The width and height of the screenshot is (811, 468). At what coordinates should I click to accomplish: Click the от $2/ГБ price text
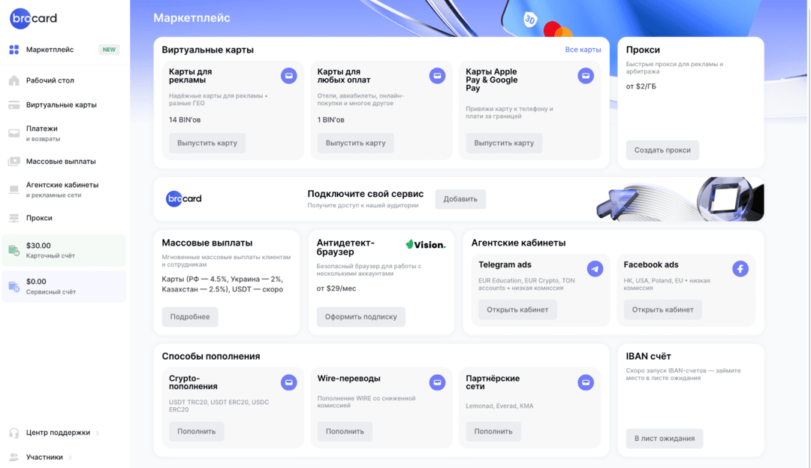click(641, 86)
